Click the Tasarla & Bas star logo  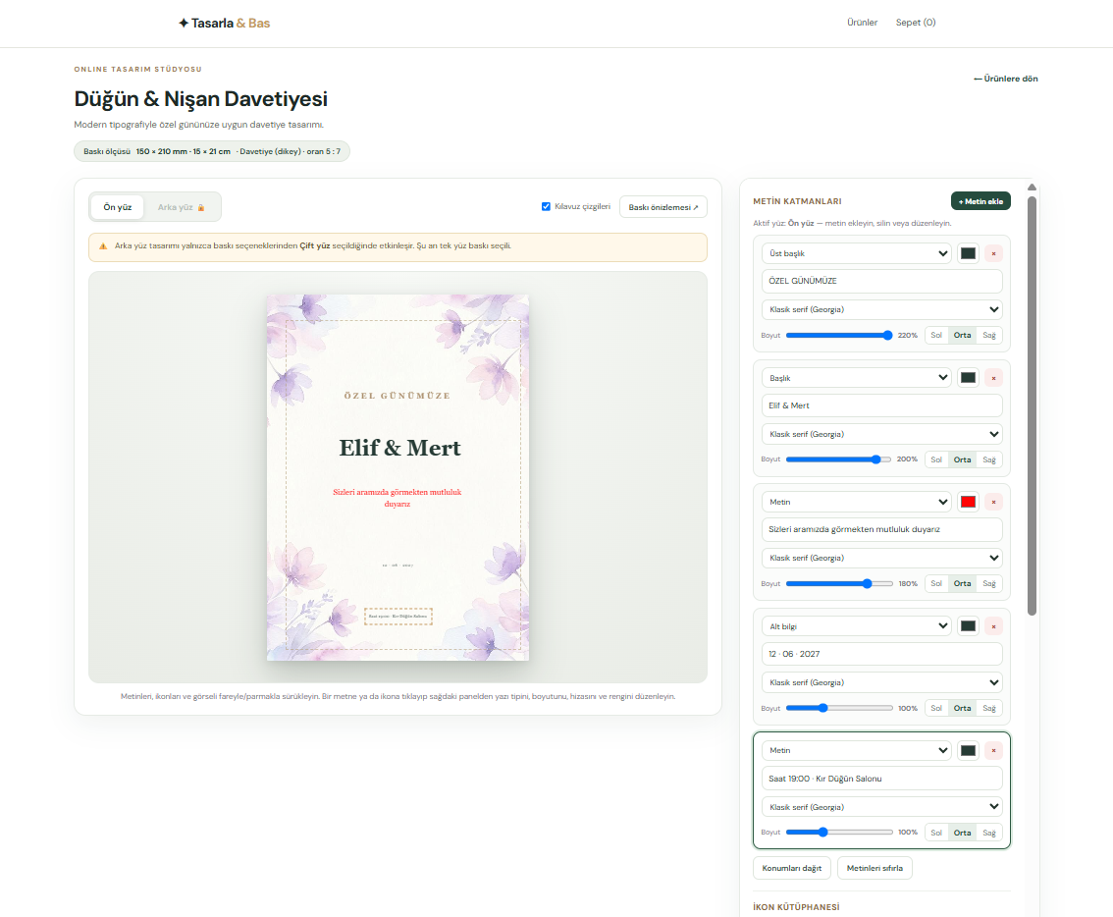click(224, 23)
